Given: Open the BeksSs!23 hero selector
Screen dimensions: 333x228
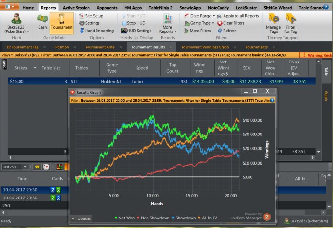Looking at the screenshot, I should [16, 23].
